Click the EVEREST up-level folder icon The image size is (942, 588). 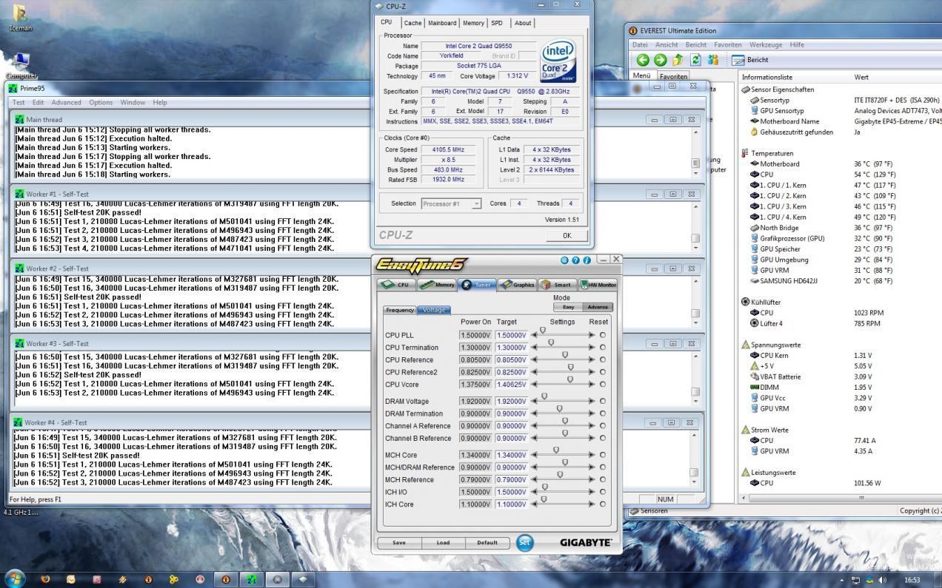pos(677,60)
